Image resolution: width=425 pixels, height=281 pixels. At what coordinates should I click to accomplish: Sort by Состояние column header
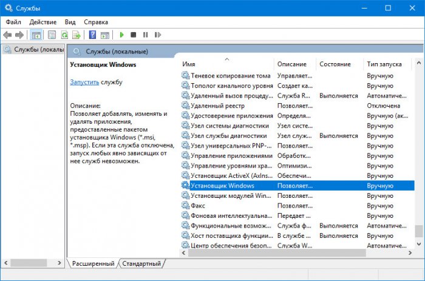[339, 64]
